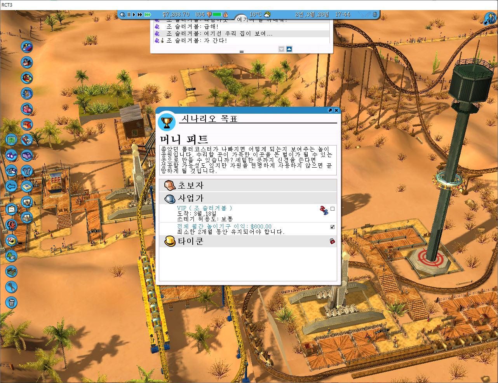The image size is (498, 383).
Task: Pin the scenario objectives window
Action: click(x=330, y=110)
